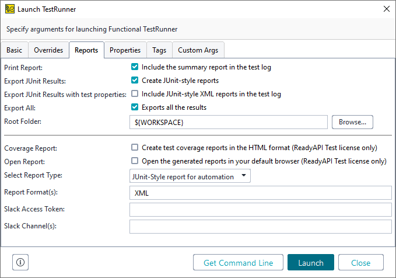Switch to Custom Args tab
The height and width of the screenshot is (278, 396).
[198, 50]
